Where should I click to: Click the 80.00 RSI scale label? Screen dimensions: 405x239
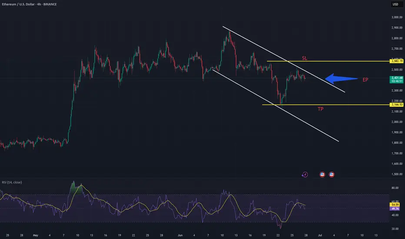tap(395, 188)
